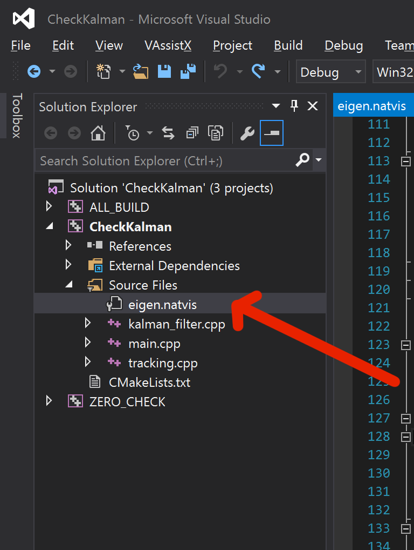Click the Pending Changes Filter clock icon
Viewport: 414px width, 550px height.
pyautogui.click(x=133, y=133)
